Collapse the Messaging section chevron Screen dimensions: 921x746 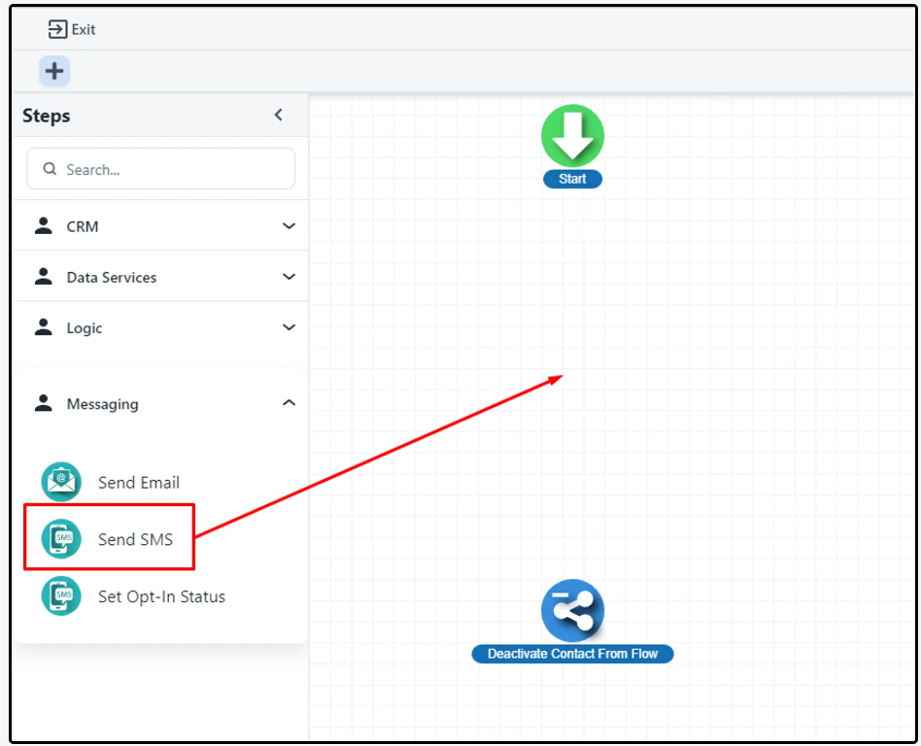289,403
